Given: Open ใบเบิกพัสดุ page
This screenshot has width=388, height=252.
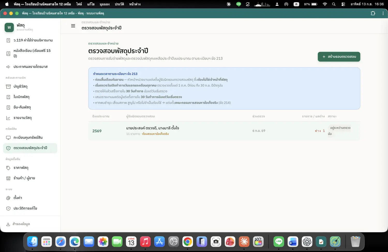Looking at the screenshot, I should click(30, 97).
